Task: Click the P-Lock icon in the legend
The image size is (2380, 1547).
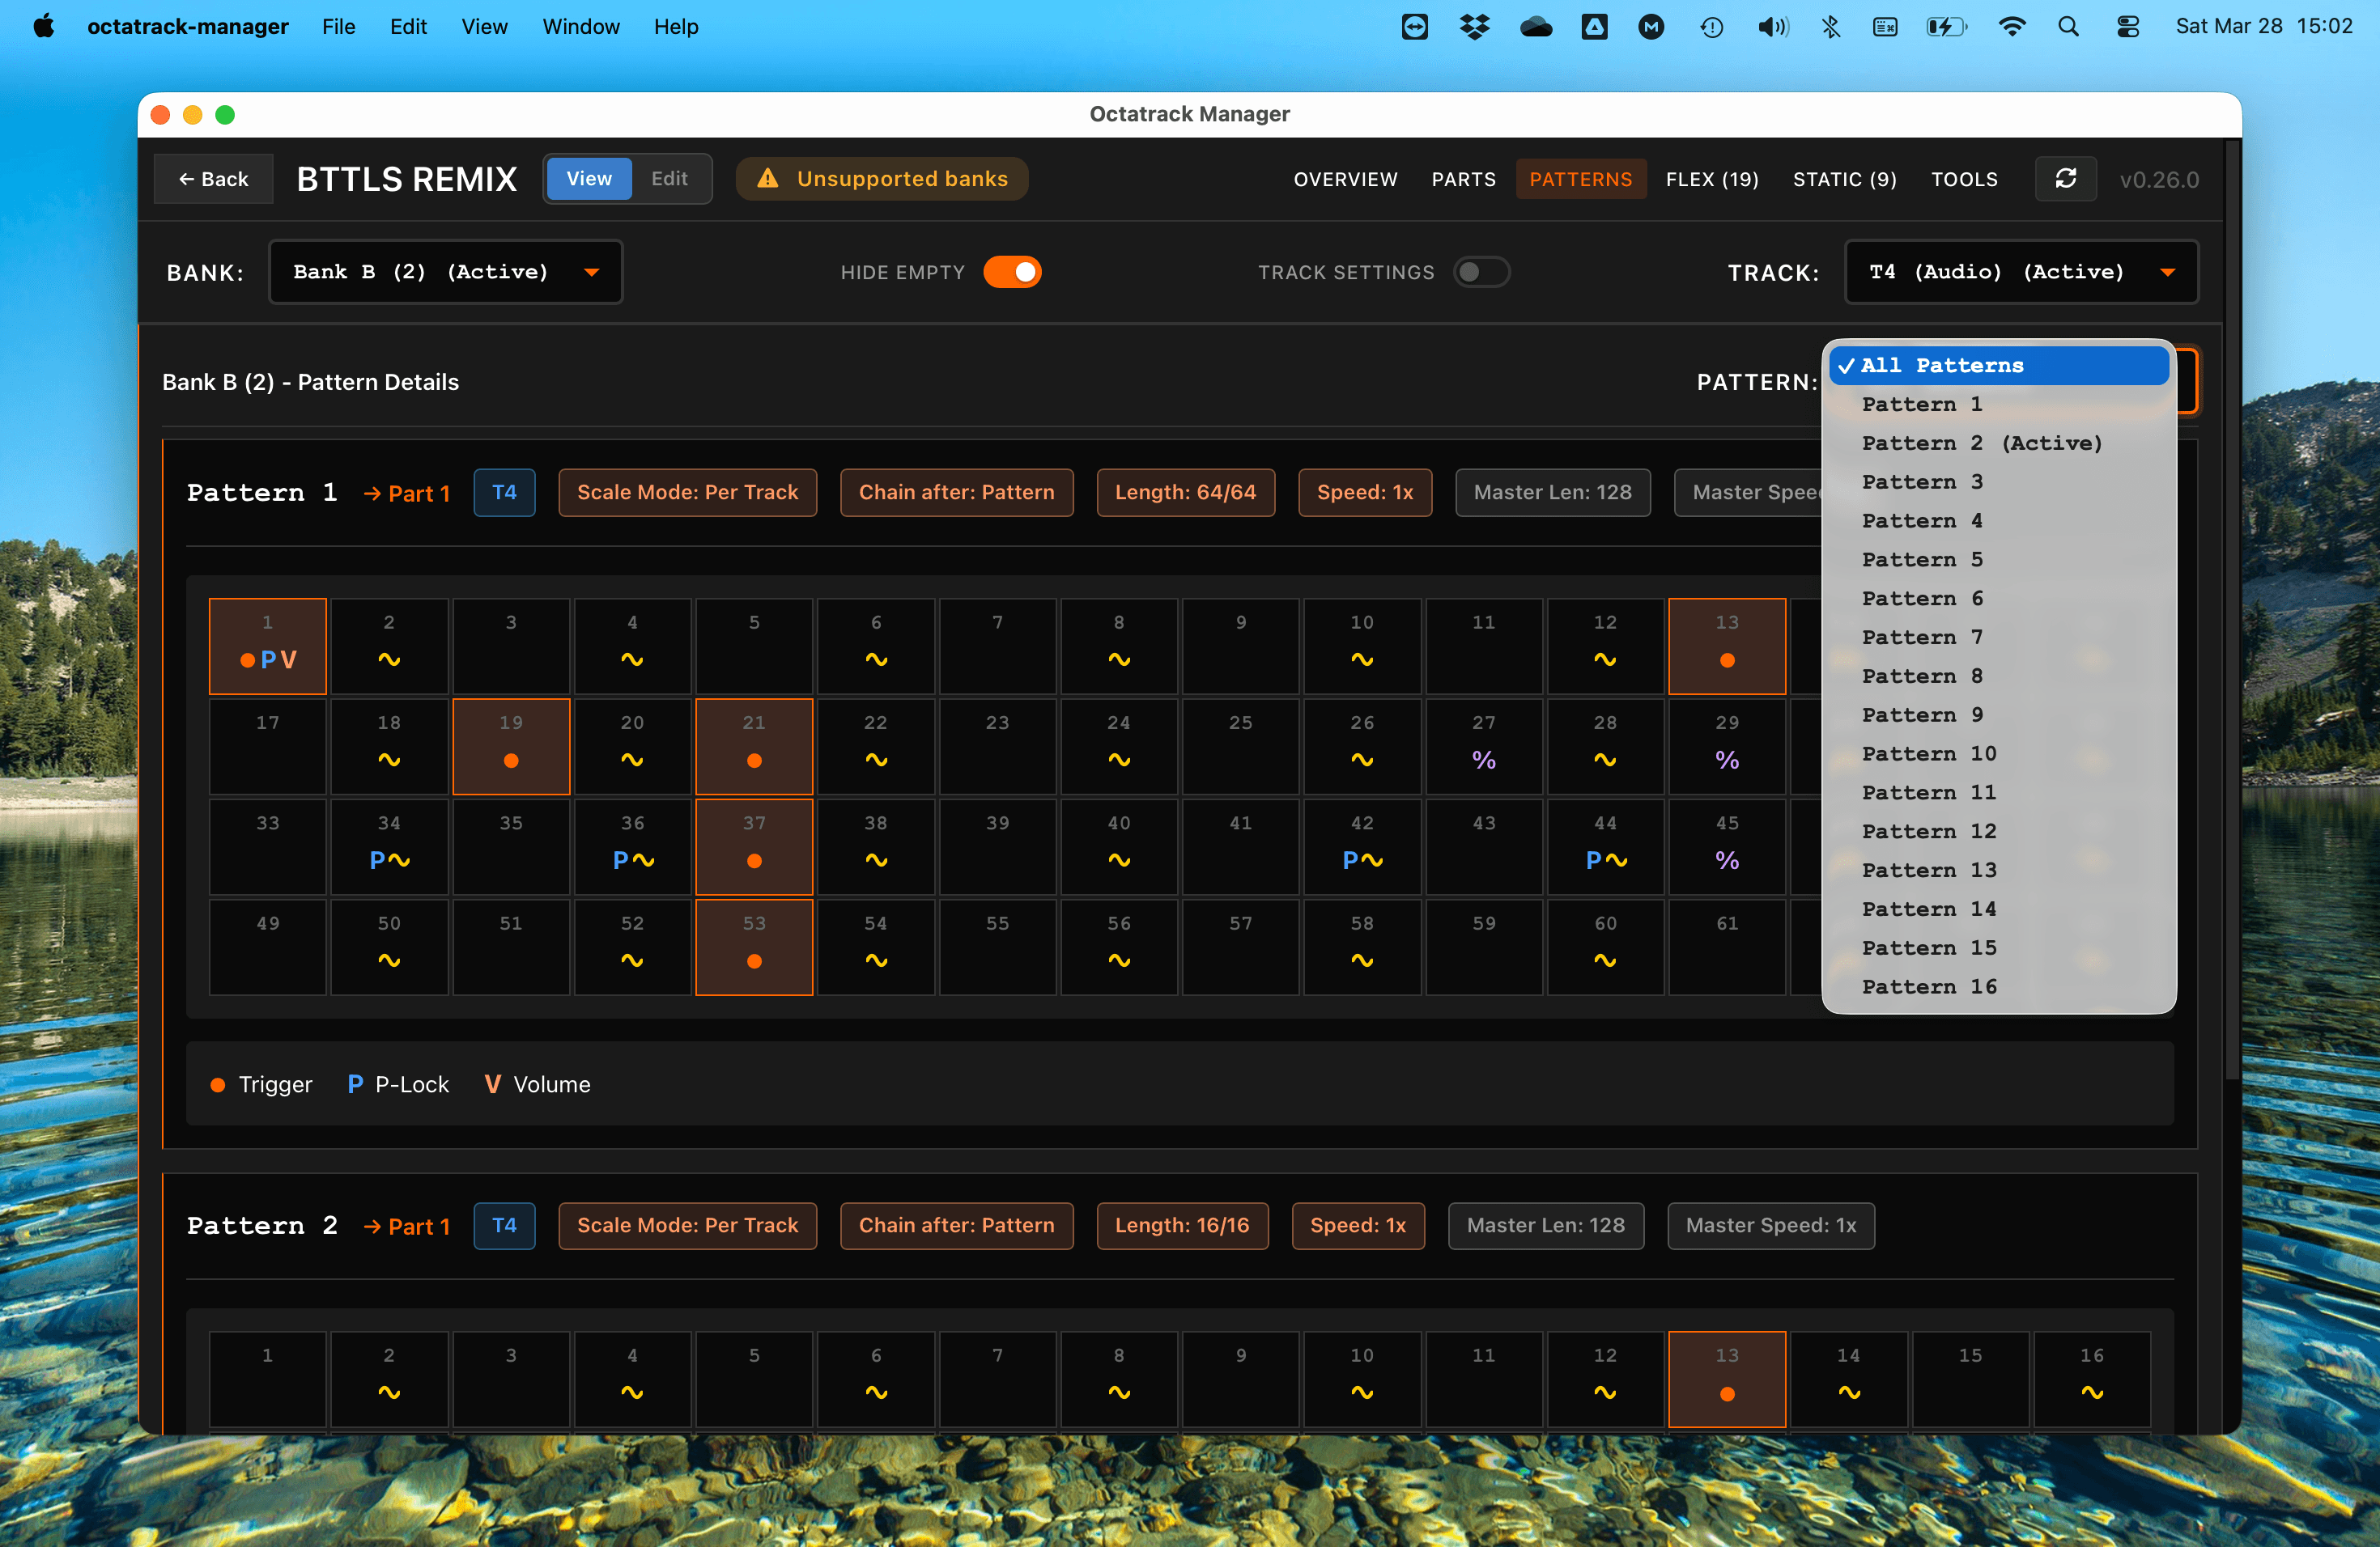Action: point(356,1084)
